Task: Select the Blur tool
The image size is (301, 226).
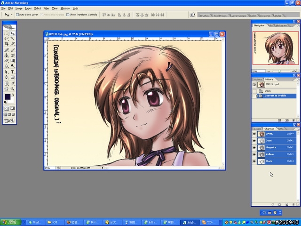Action: pyautogui.click(x=7, y=66)
